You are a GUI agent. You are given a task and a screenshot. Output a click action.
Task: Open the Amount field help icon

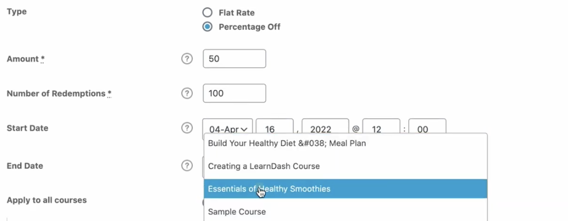[187, 58]
